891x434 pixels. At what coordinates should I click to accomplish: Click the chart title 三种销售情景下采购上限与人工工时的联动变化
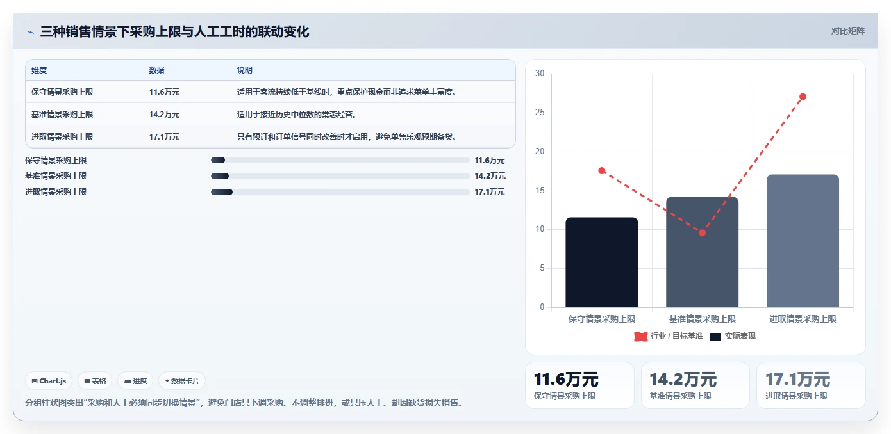coord(174,32)
